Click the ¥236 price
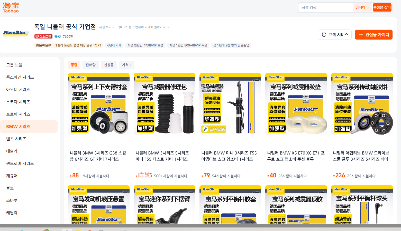This screenshot has height=231, width=401. 339,176
